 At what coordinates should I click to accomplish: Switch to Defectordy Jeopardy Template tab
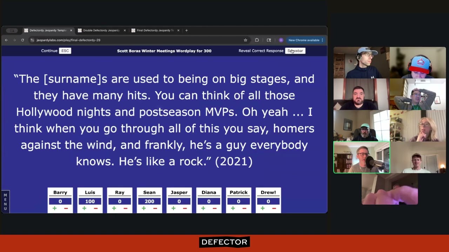coord(48,30)
